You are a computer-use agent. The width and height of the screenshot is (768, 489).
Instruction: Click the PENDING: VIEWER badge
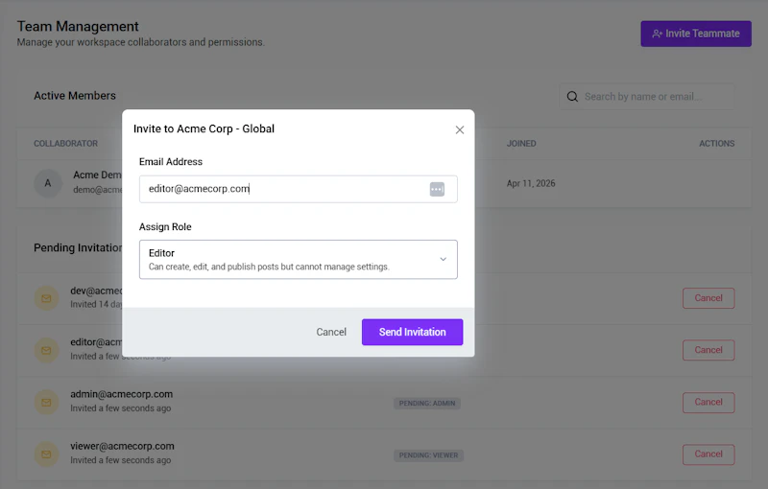click(428, 455)
